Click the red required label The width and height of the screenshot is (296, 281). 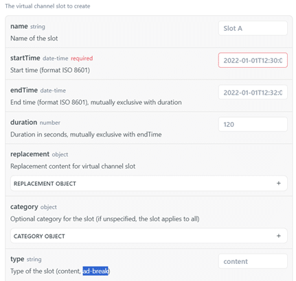[82, 58]
